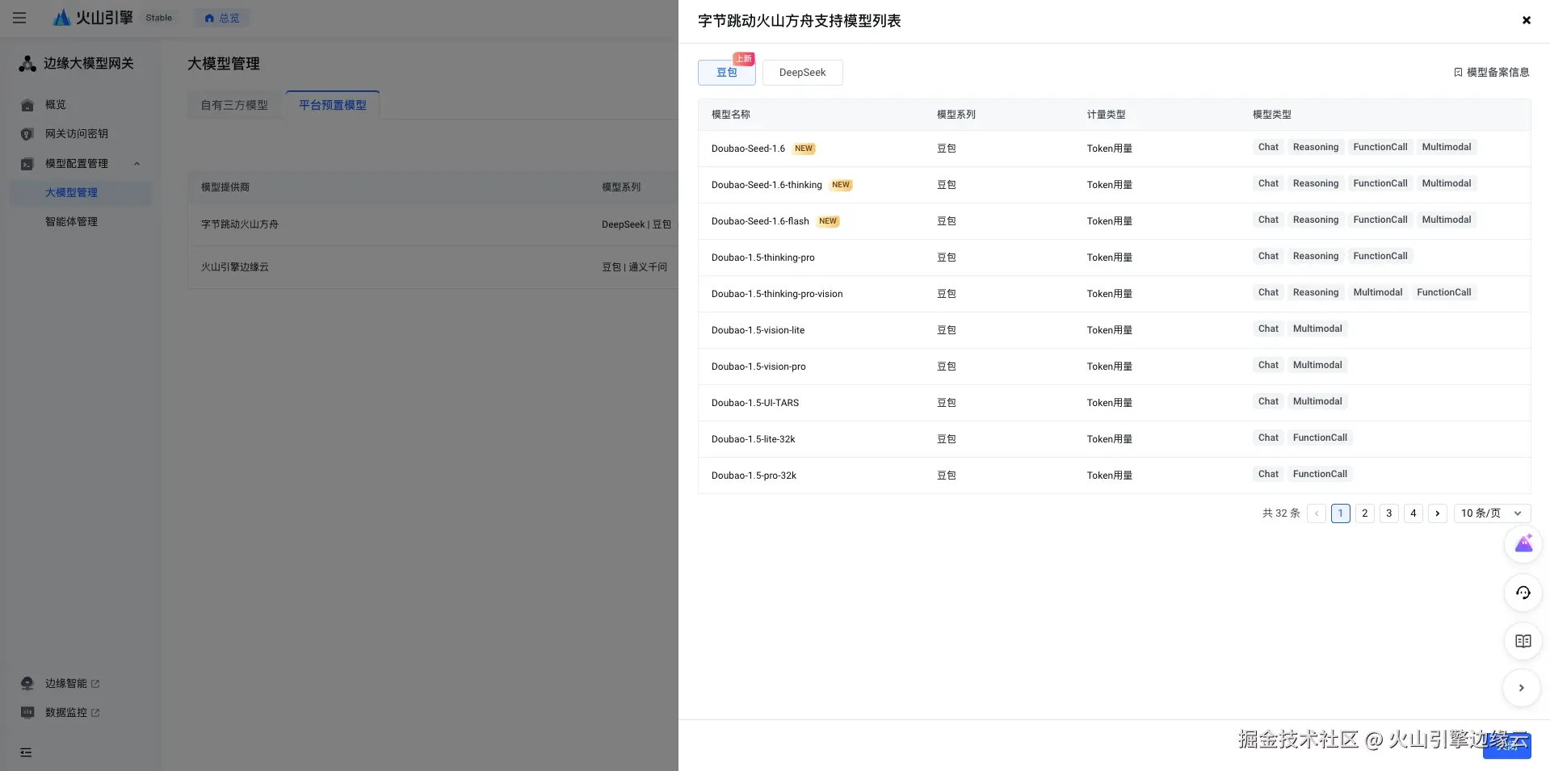1550x771 pixels.
Task: Click the Reasoning tag on Doubao-1.5-thinking-pro
Action: (1316, 256)
